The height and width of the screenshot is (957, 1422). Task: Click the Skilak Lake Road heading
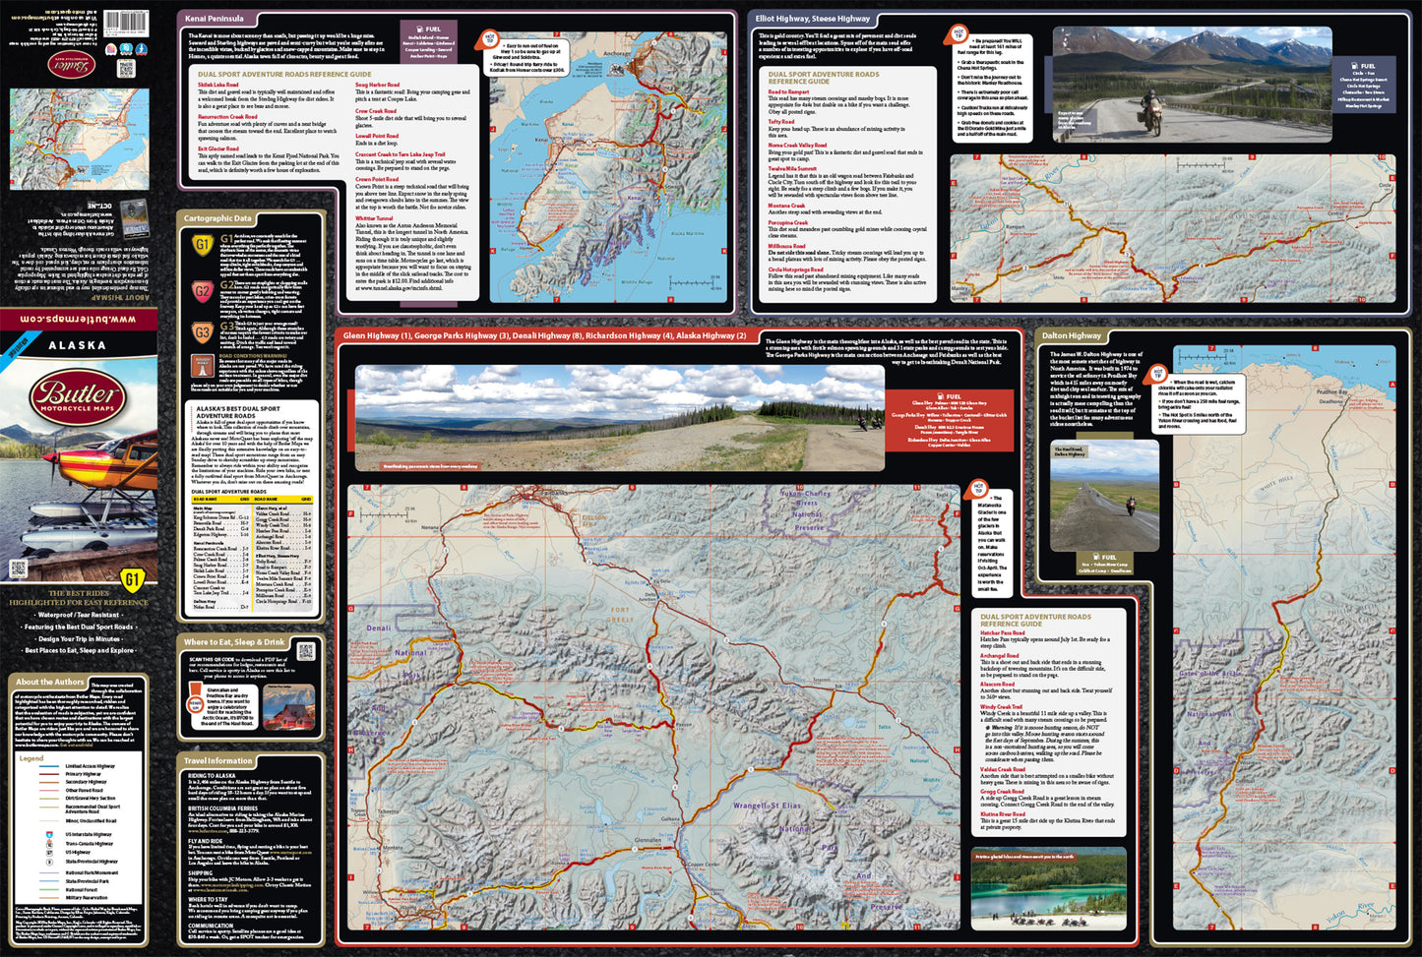click(217, 86)
